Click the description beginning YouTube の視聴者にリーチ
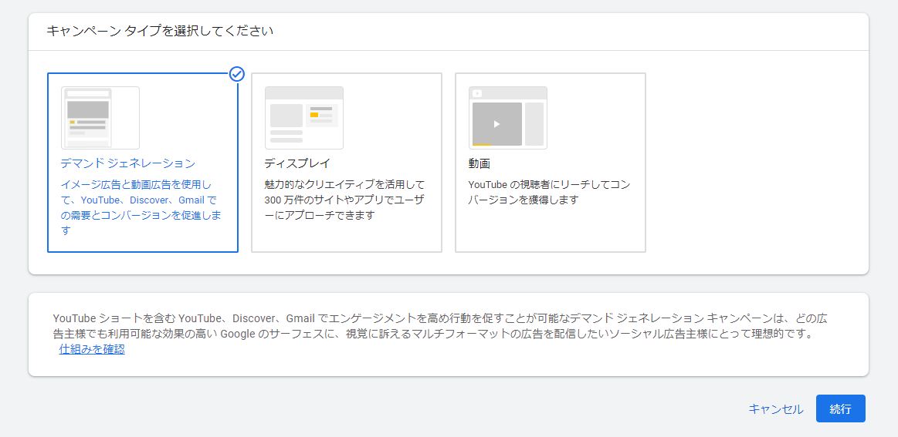 click(x=549, y=192)
